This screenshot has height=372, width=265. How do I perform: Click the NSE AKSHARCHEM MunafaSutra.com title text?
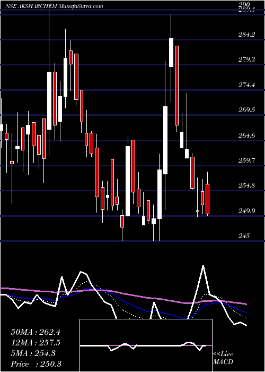click(x=54, y=6)
